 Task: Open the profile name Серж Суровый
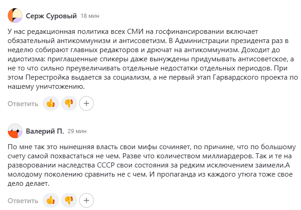pos(51,16)
